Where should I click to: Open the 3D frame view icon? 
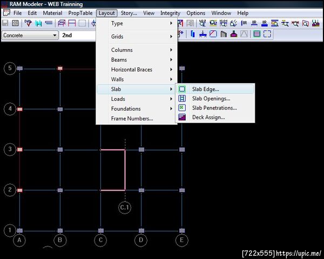(x=62, y=23)
